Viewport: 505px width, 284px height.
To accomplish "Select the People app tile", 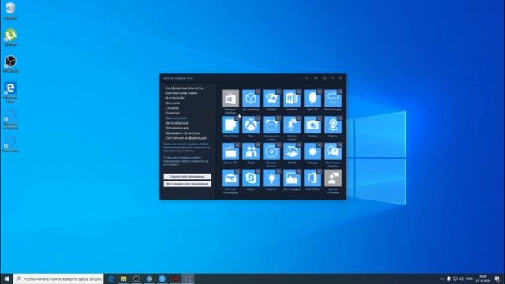I will [x=251, y=151].
